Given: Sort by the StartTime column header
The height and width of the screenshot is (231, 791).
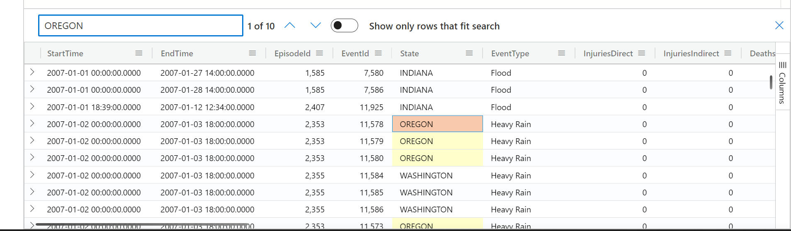Looking at the screenshot, I should [x=66, y=53].
